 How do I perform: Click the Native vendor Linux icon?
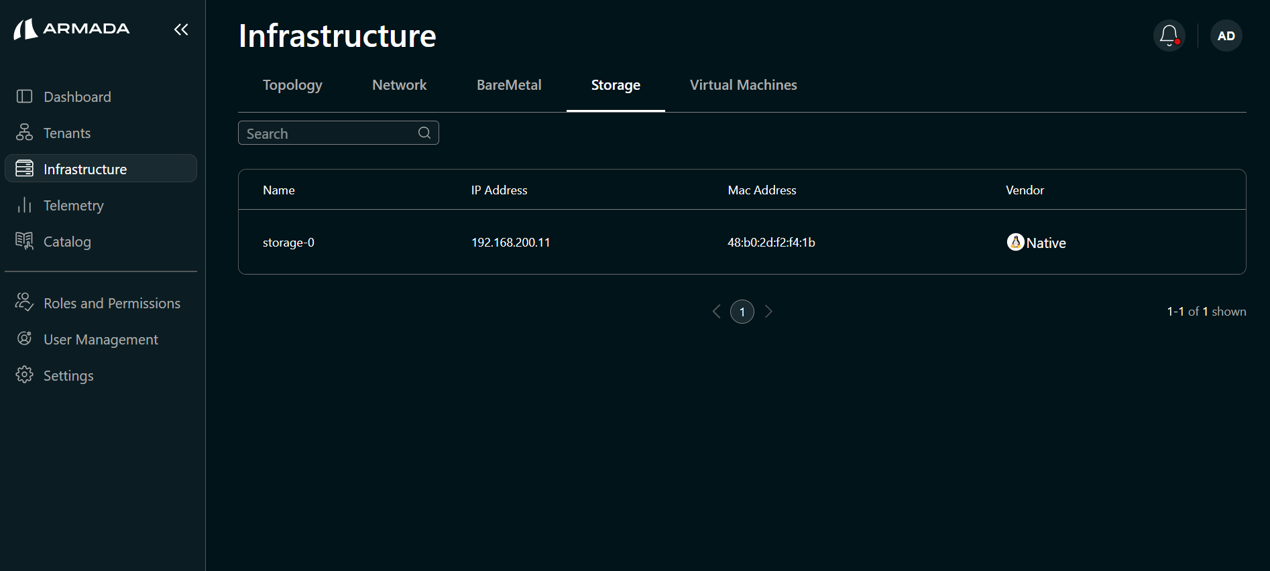click(x=1015, y=242)
